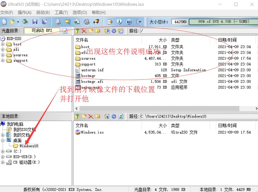Screen dimensions: 258x192
Task: Click the disc path field showing /
Action: [199, 31]
